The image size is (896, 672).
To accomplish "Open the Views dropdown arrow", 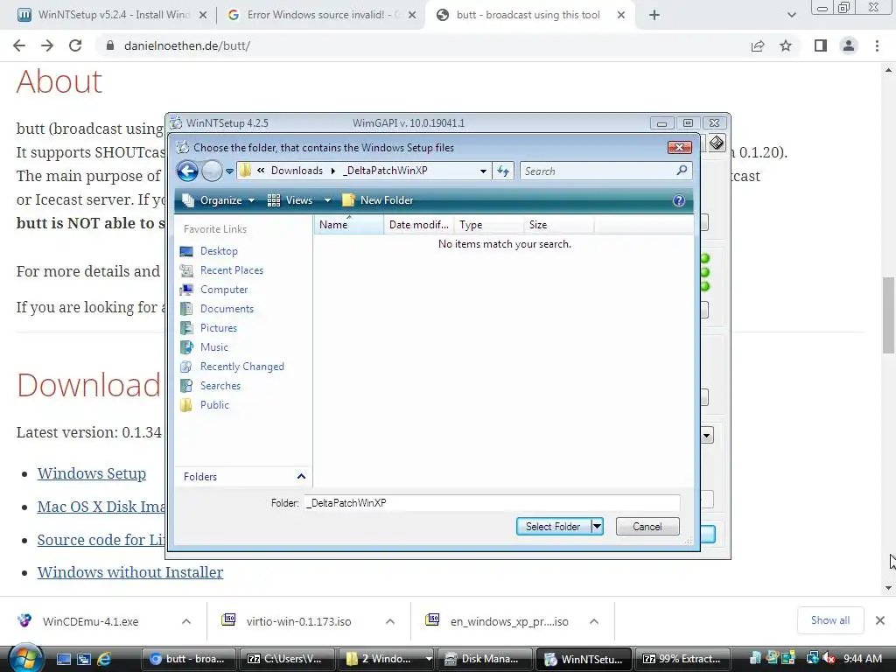I will (x=327, y=200).
